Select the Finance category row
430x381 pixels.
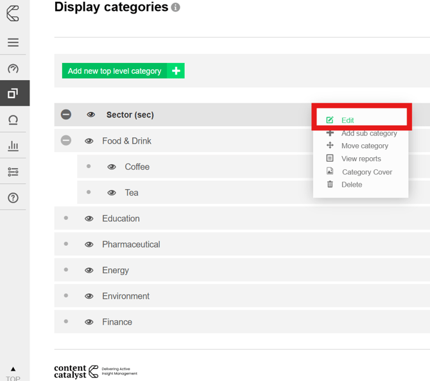point(117,322)
